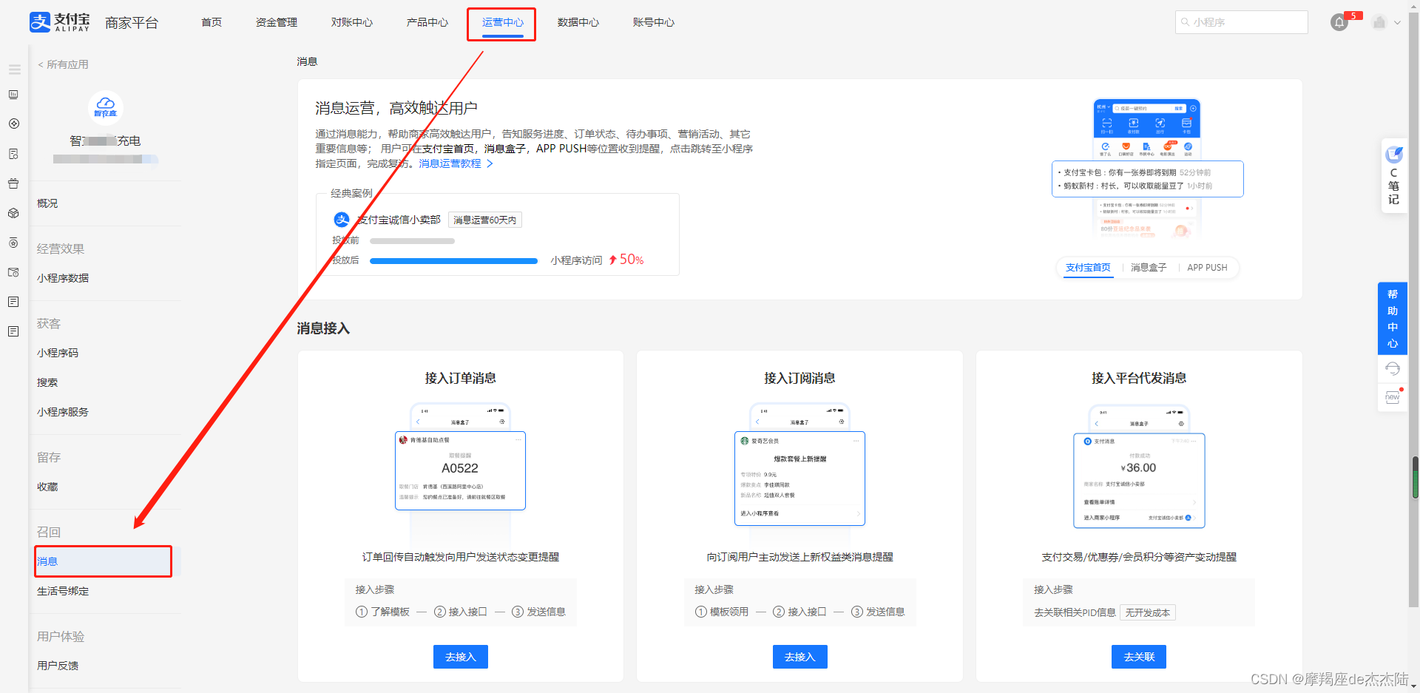1420x693 pixels.
Task: Open the wallet-with-clock icon in rail
Action: (x=13, y=272)
